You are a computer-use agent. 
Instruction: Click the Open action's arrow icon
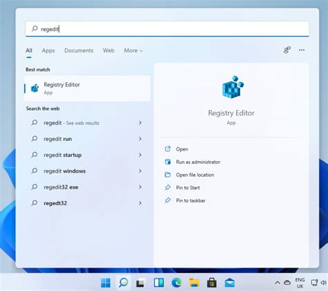click(x=167, y=149)
